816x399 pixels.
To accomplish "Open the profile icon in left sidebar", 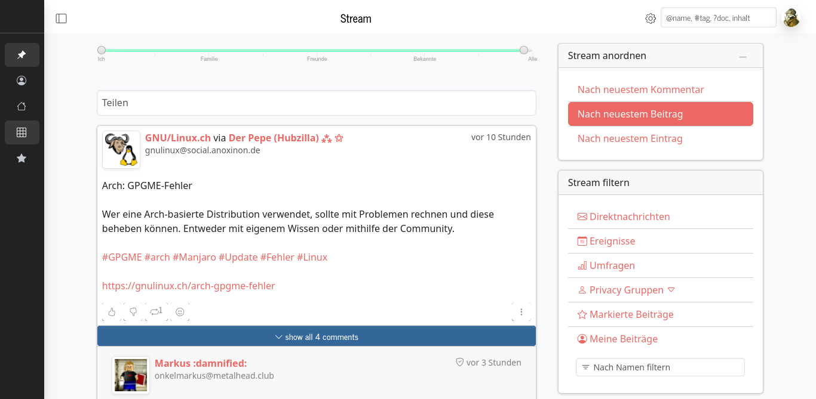I will pos(22,81).
